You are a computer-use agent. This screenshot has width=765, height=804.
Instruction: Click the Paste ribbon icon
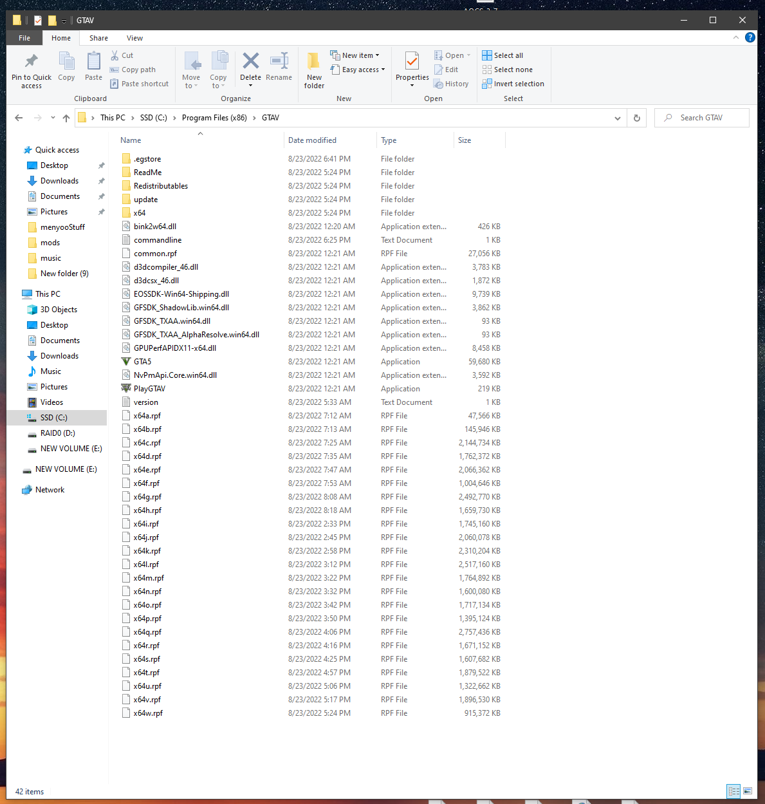tap(93, 61)
